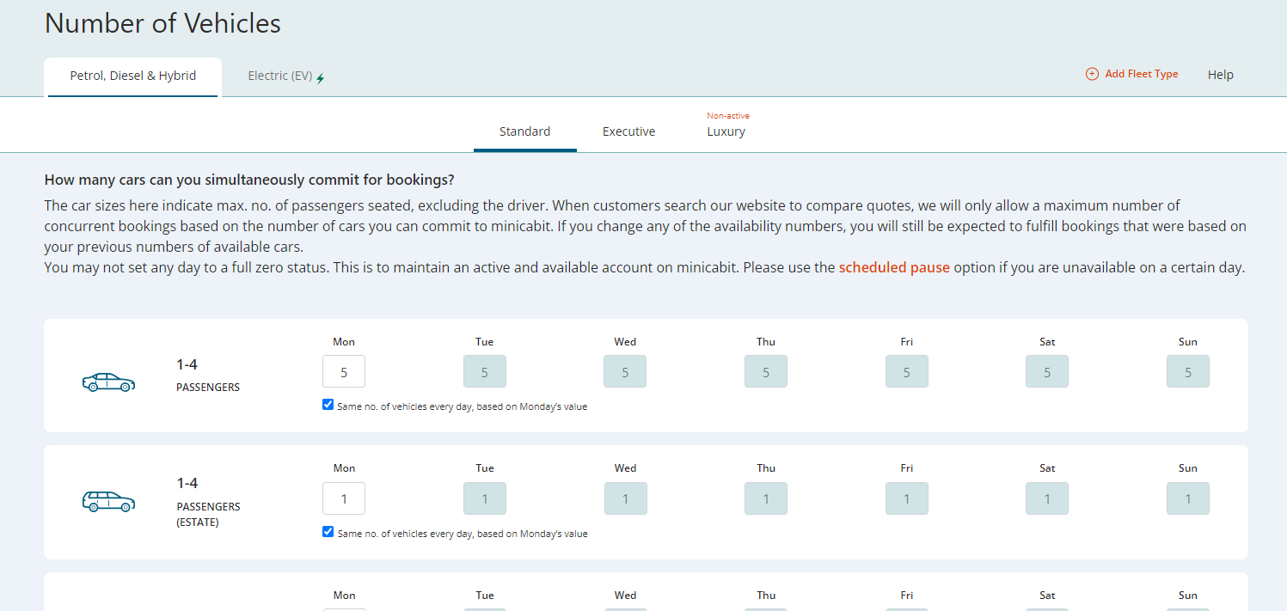Select the Standard vehicle class tab

click(x=525, y=131)
